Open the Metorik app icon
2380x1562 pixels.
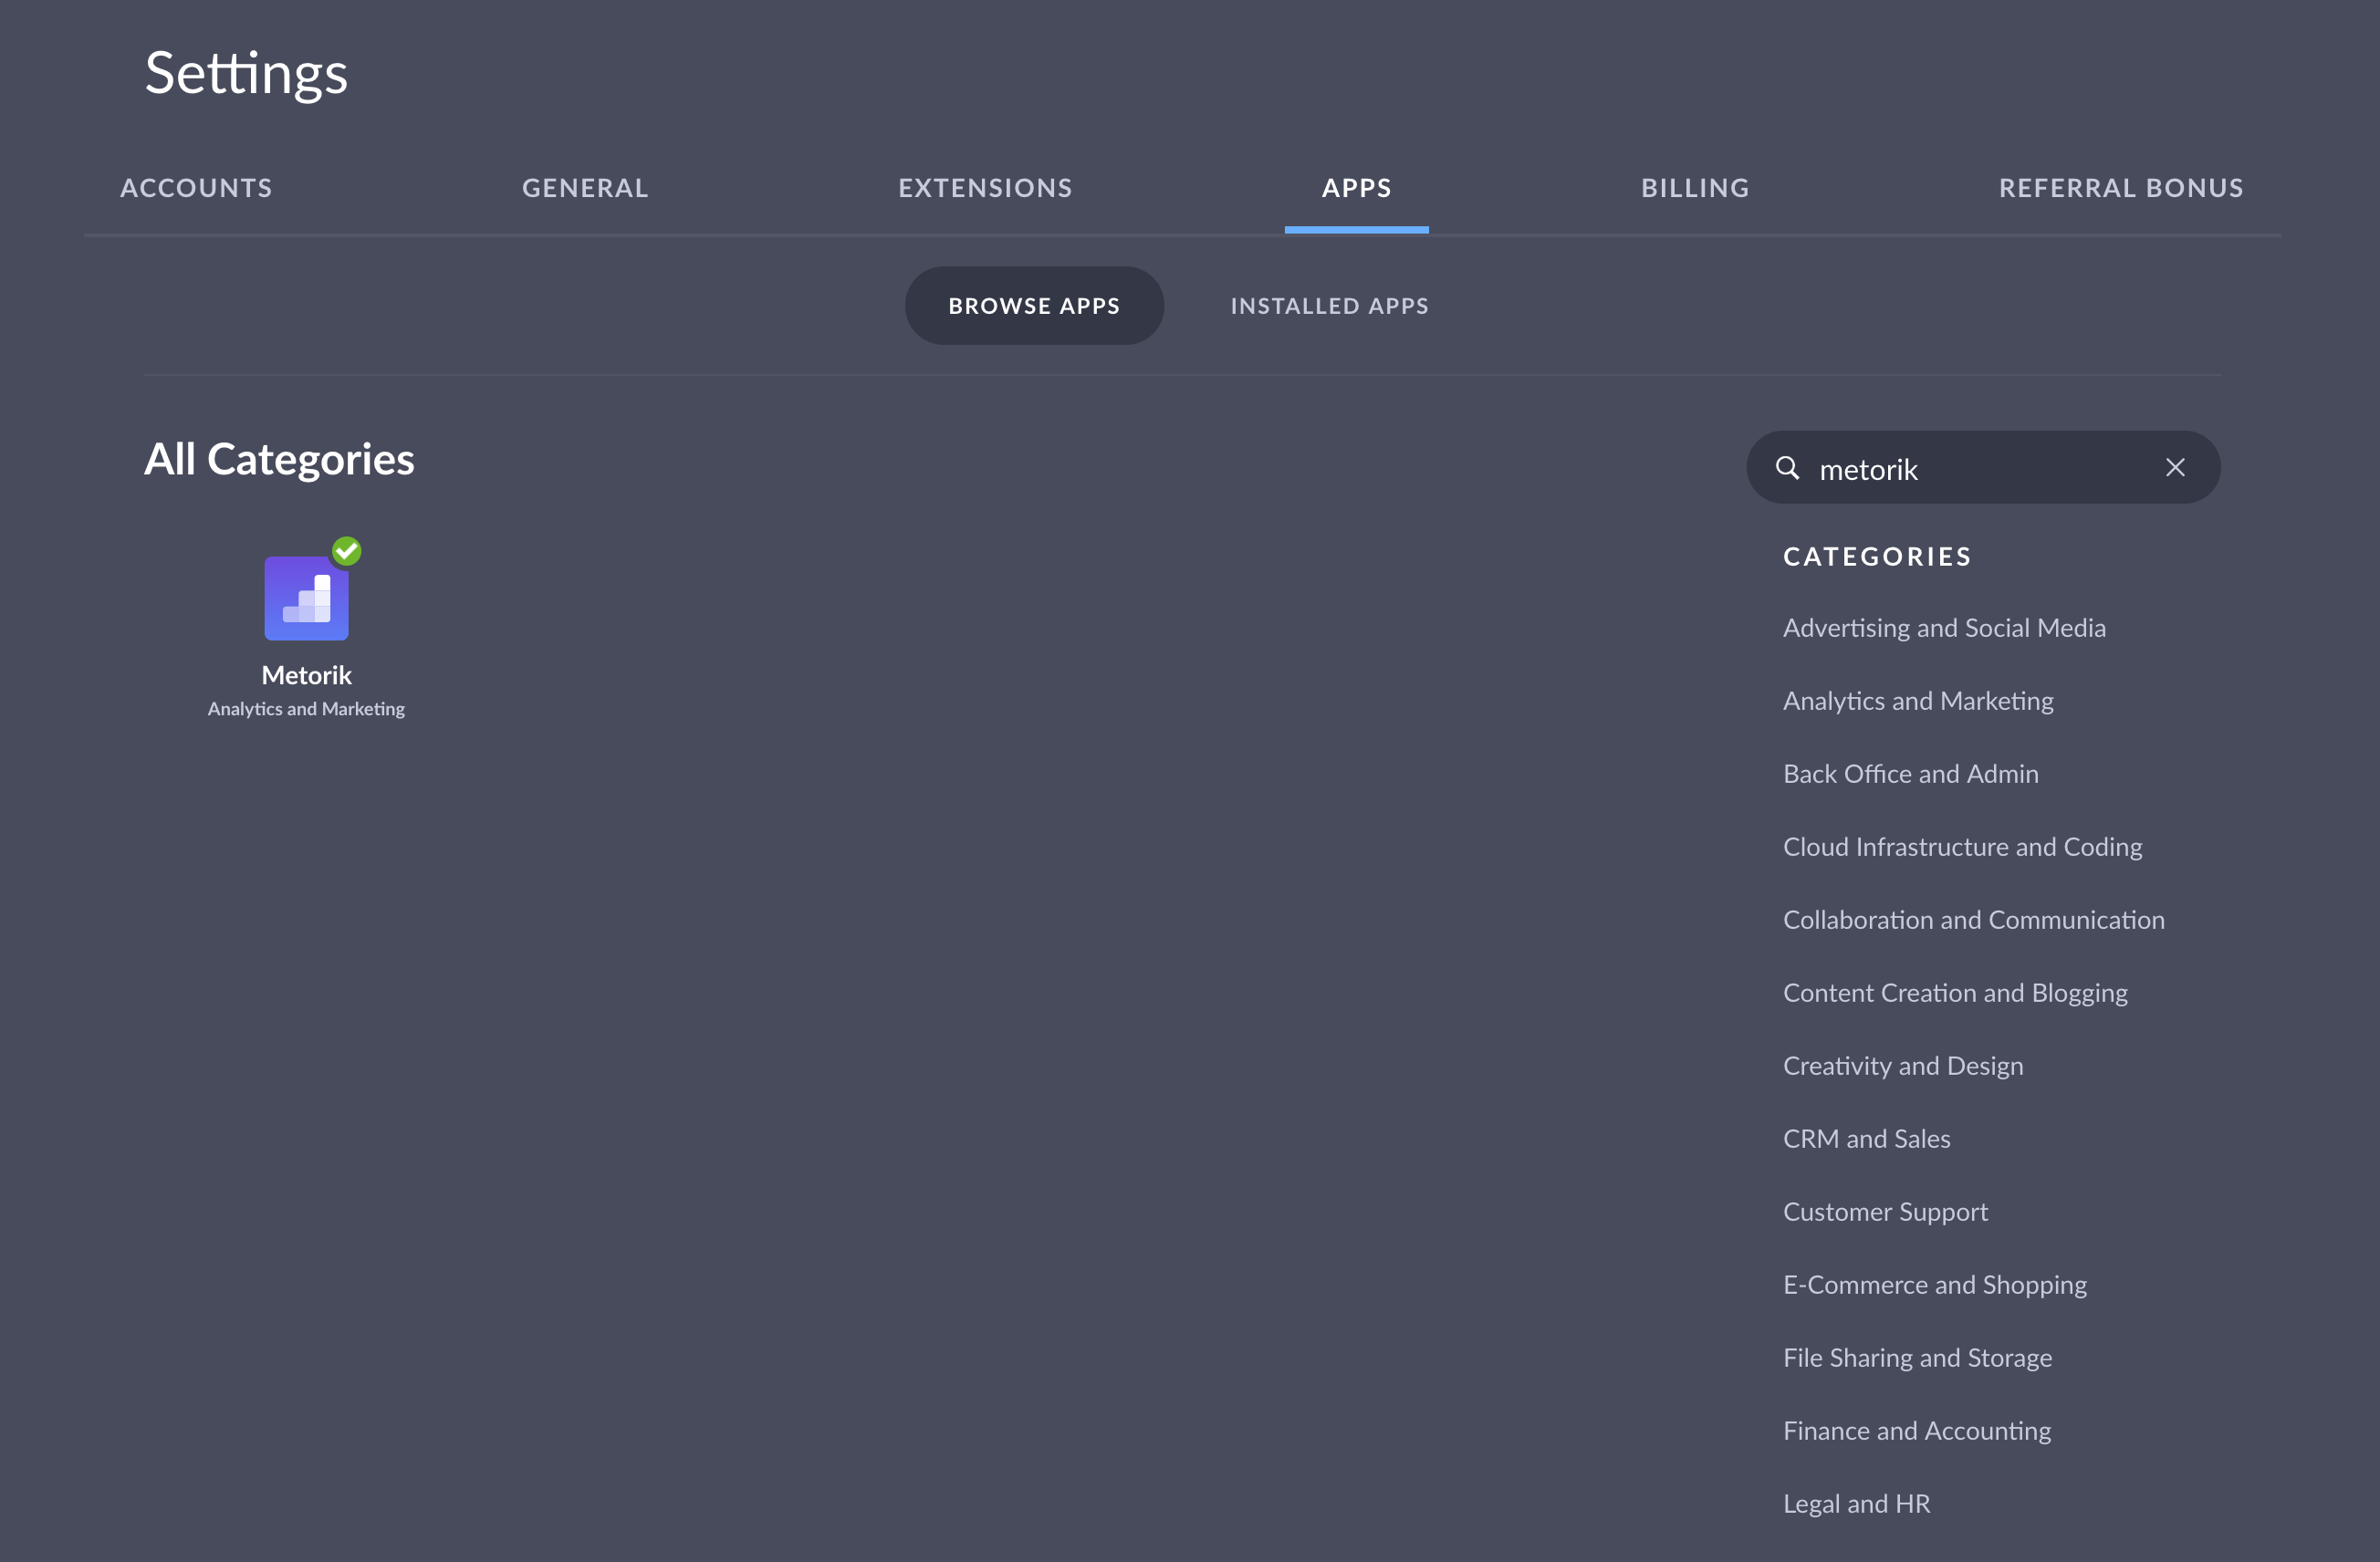pyautogui.click(x=306, y=598)
